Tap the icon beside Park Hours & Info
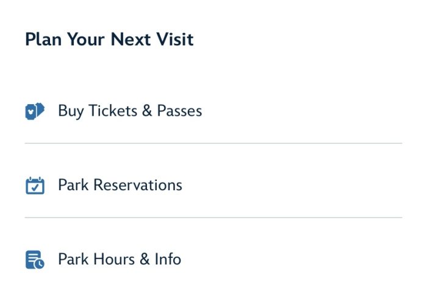427x298 pixels. tap(35, 260)
